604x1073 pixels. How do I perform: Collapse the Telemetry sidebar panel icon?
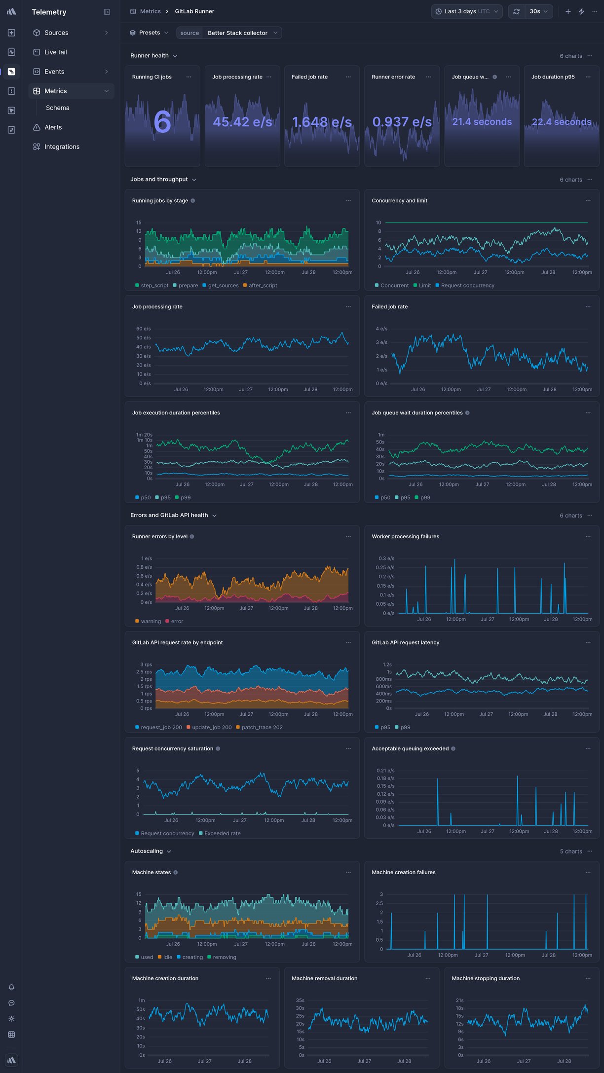tap(107, 12)
